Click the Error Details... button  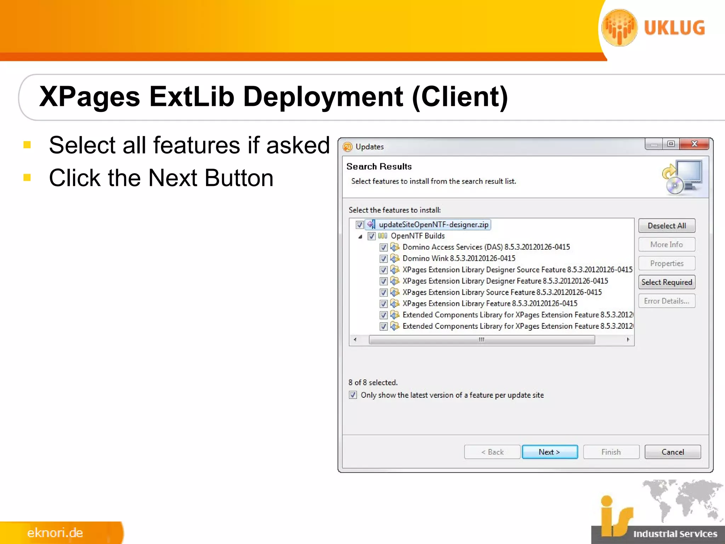667,301
